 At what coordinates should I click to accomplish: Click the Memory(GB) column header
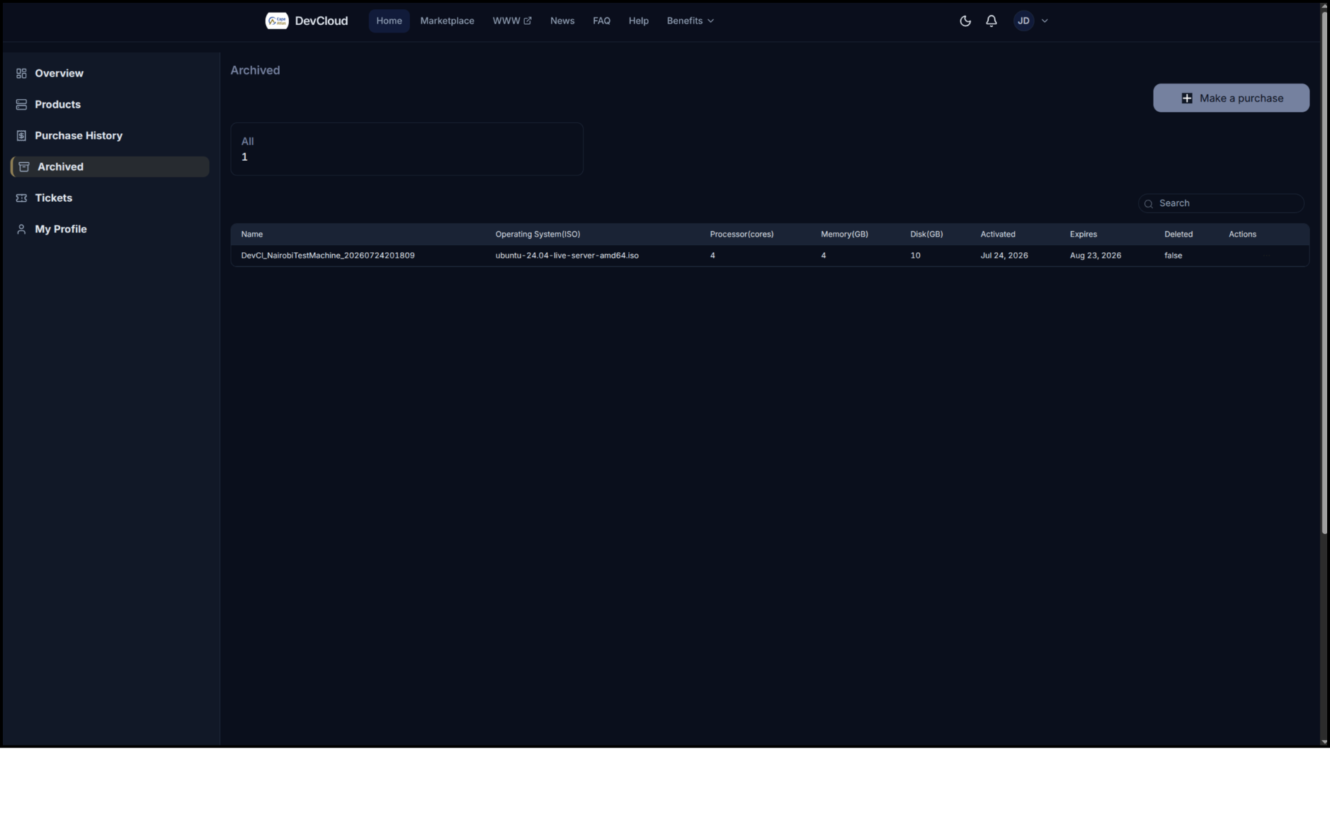[844, 234]
